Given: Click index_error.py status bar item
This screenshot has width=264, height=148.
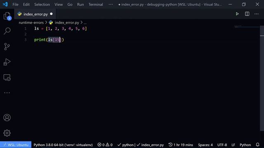Looking at the screenshot, I should pos(150,145).
